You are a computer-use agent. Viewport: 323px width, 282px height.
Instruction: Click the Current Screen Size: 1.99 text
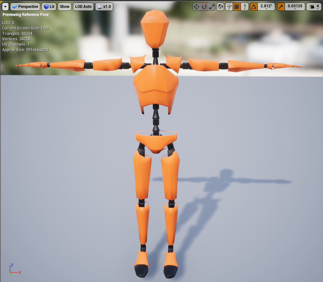tap(25, 28)
